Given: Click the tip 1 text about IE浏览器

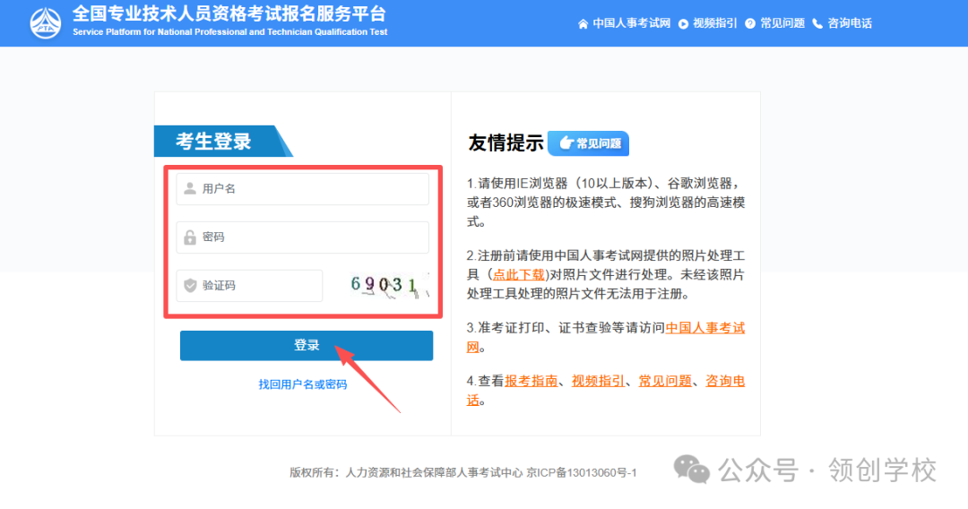Looking at the screenshot, I should 606,203.
